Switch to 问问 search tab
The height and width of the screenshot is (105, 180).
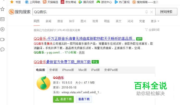[x=130, y=21]
